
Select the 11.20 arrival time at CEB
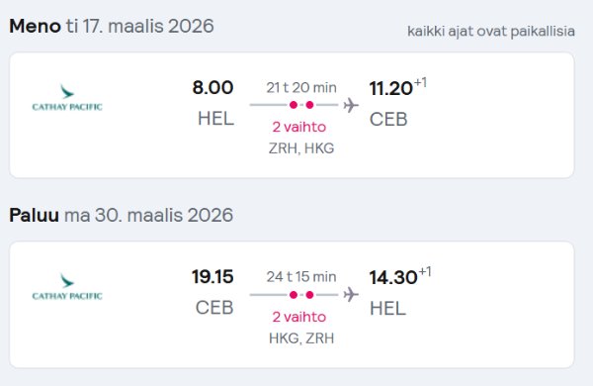[x=390, y=88]
